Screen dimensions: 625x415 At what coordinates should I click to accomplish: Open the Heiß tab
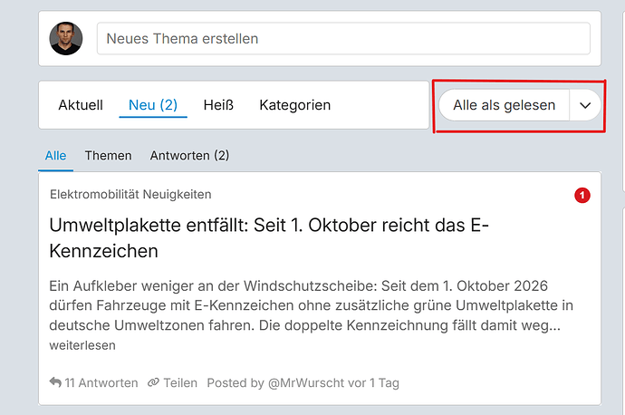tap(218, 105)
